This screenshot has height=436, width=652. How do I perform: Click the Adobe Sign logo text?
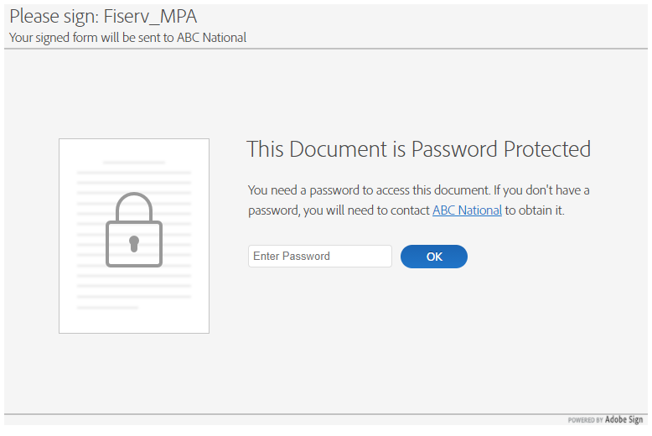pos(624,420)
